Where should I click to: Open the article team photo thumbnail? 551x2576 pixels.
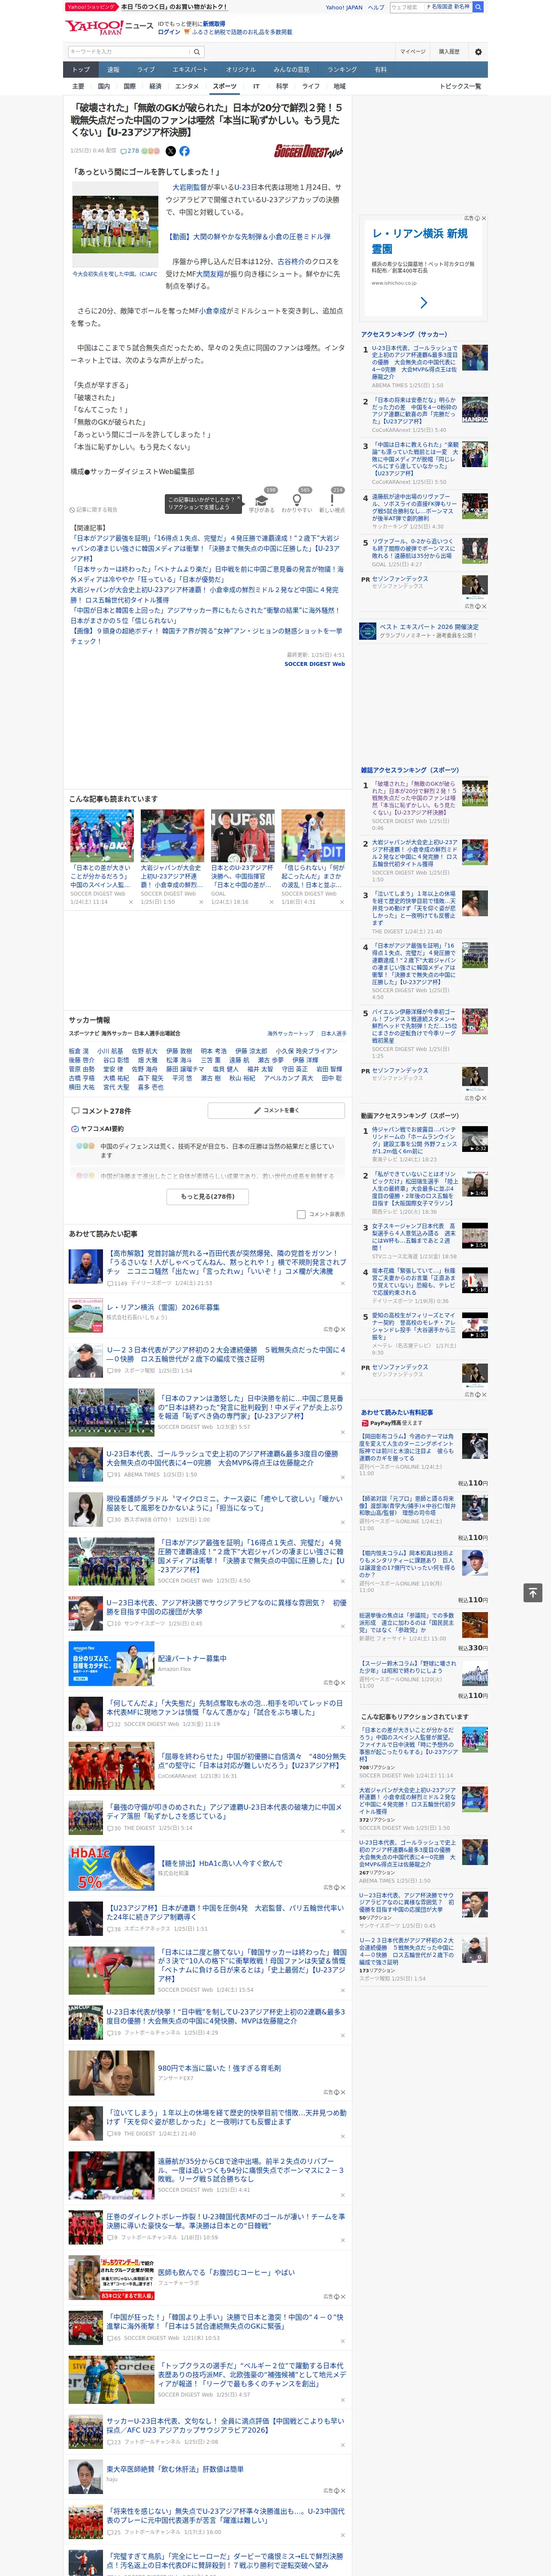(114, 225)
